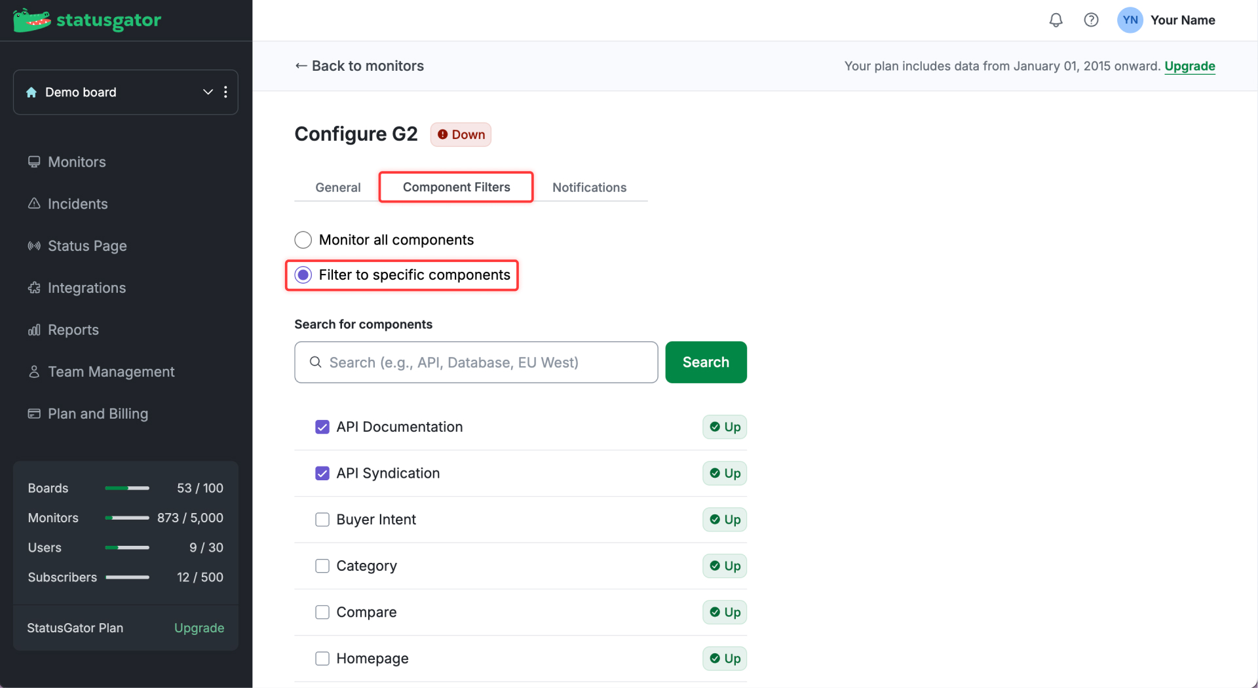Click the Monitors sidebar icon
This screenshot has height=688, width=1258.
point(34,162)
